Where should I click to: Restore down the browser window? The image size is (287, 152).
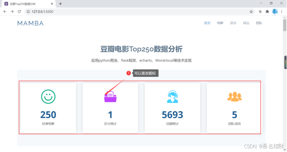271,3
